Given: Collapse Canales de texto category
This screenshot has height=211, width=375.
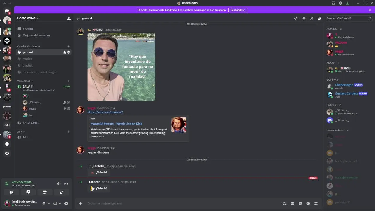Looking at the screenshot, I should (x=28, y=47).
